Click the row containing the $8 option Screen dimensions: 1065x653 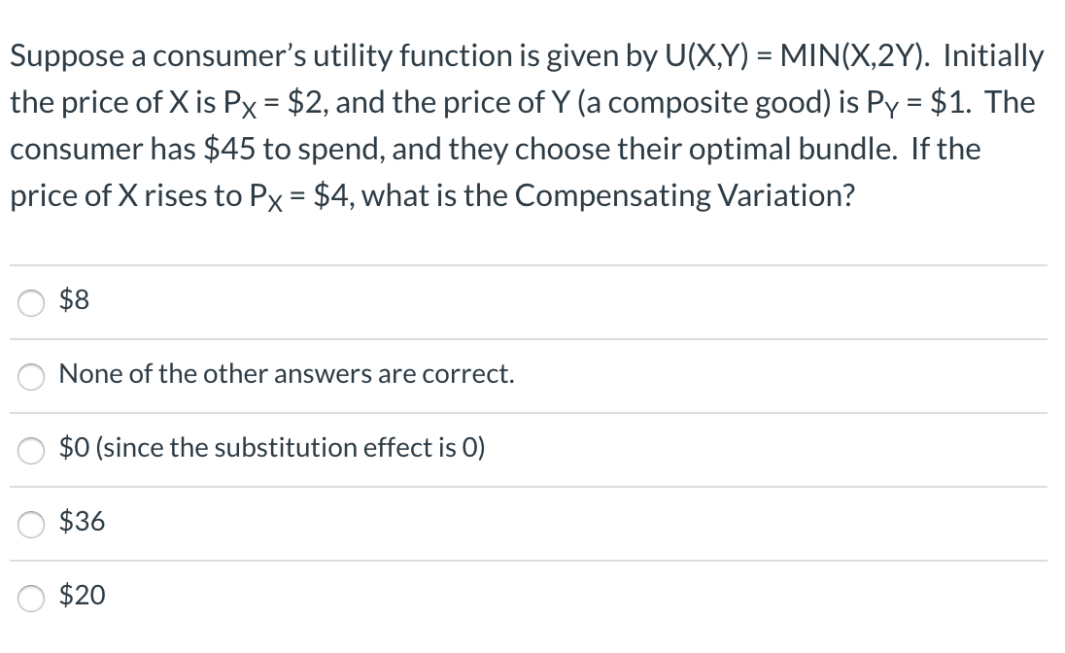[532, 301]
